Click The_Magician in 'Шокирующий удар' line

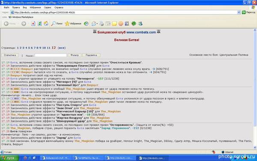point(102,121)
